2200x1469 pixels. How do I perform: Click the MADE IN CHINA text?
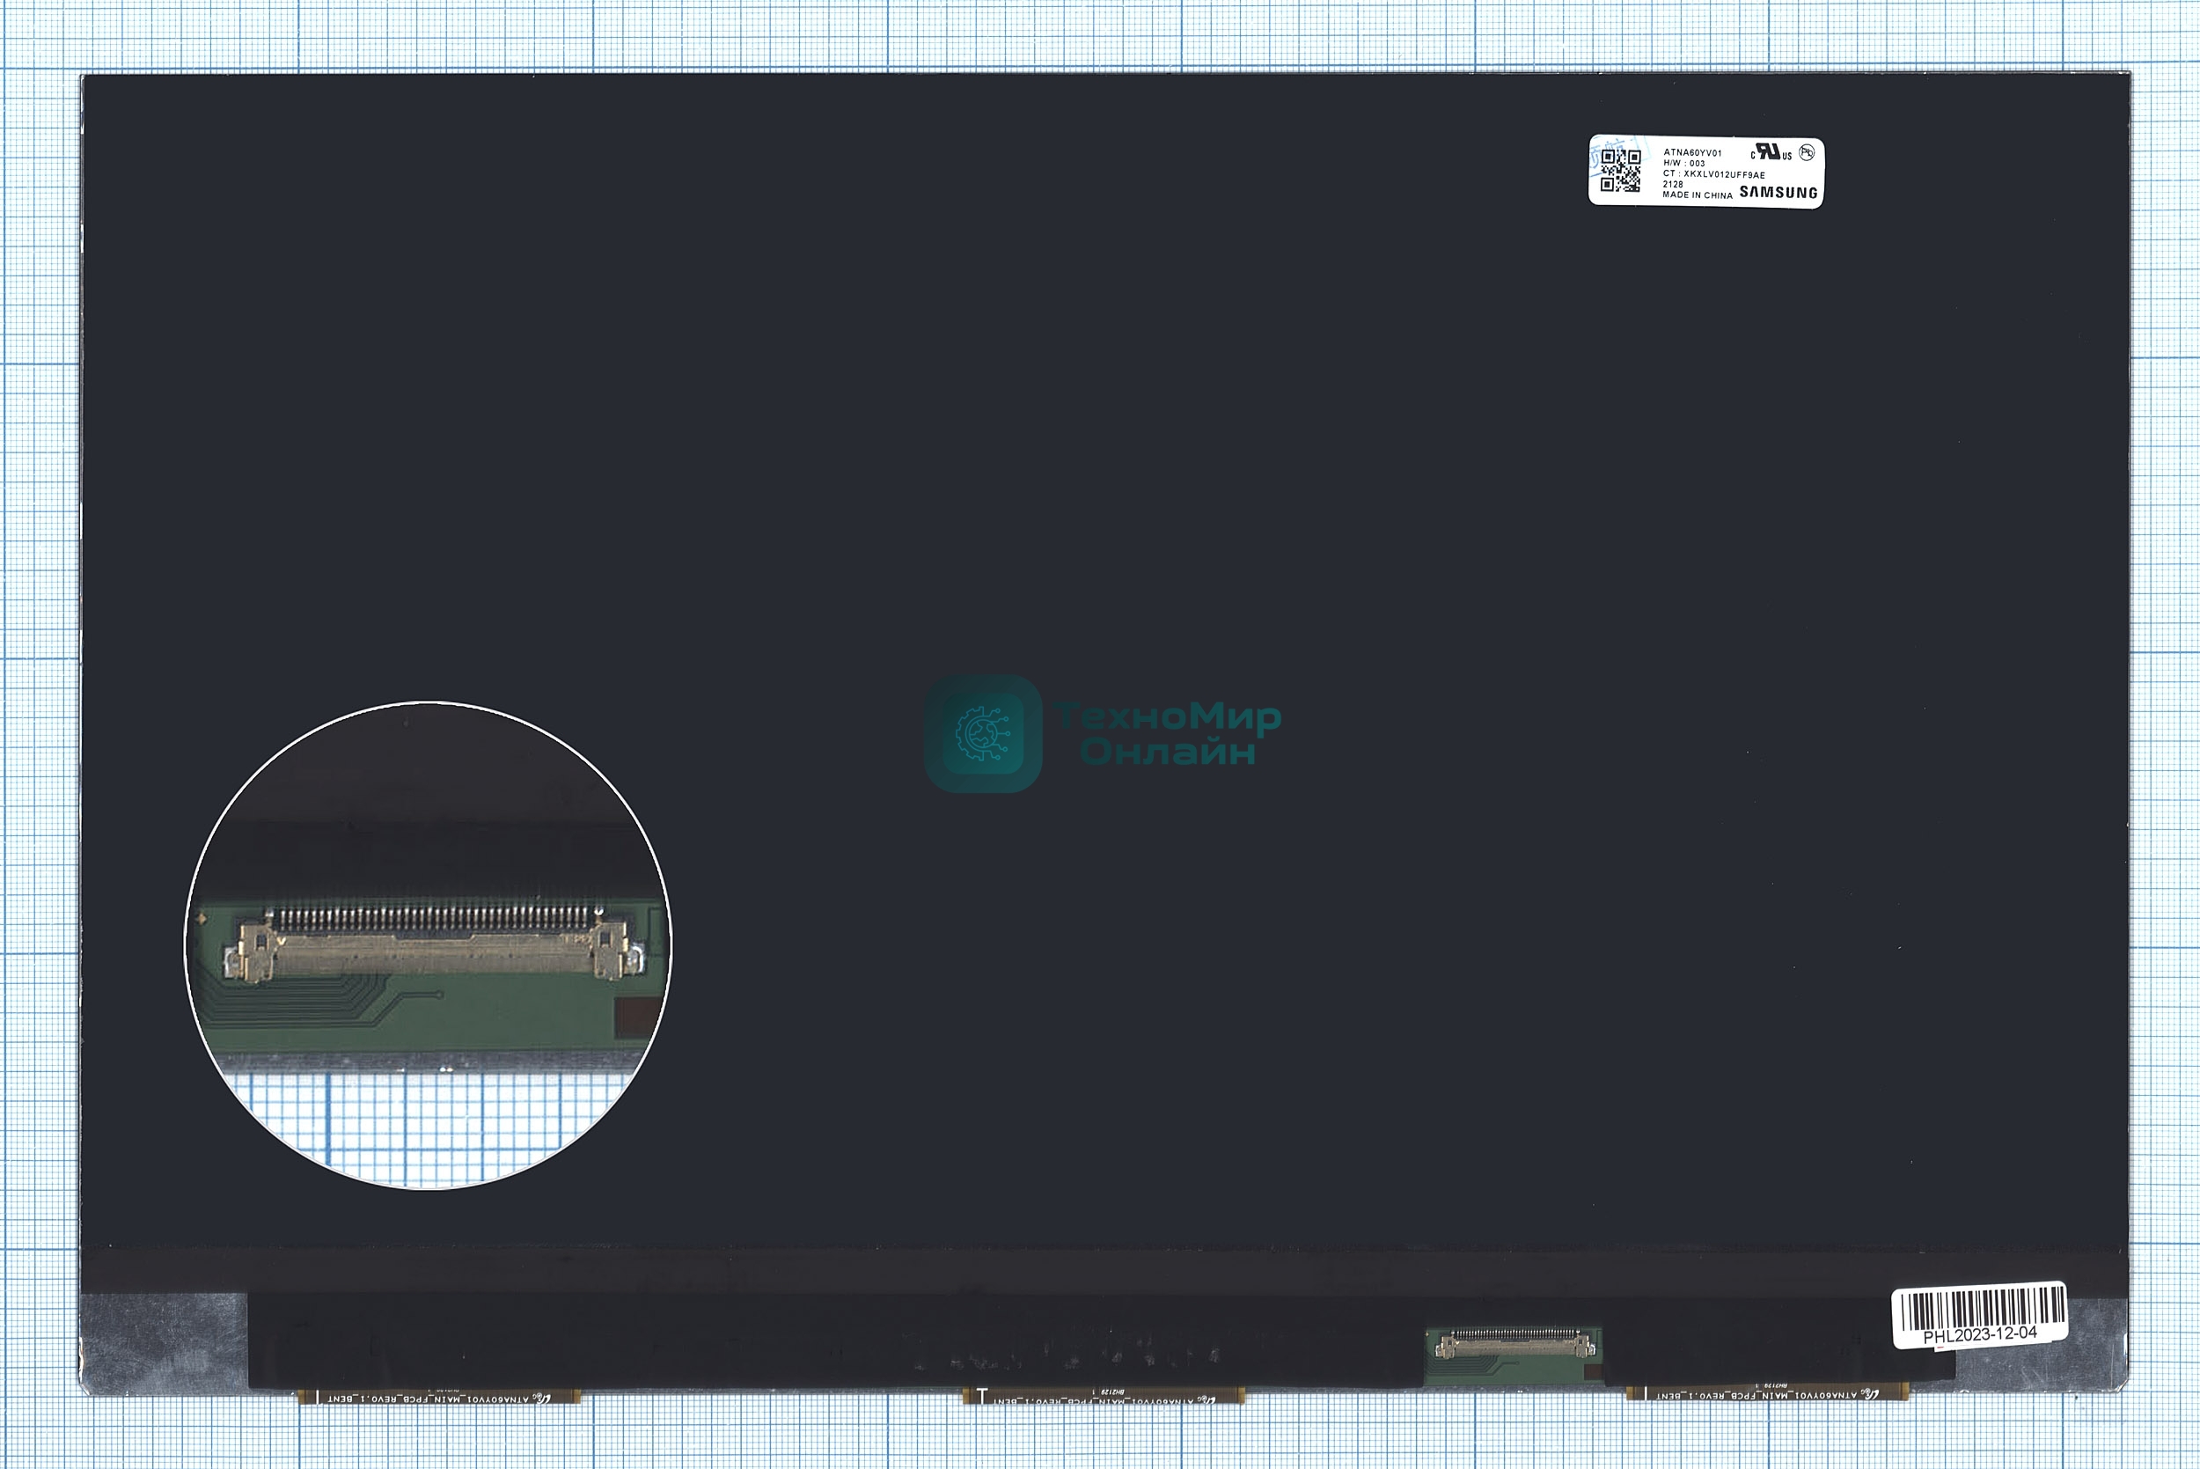[x=1697, y=195]
